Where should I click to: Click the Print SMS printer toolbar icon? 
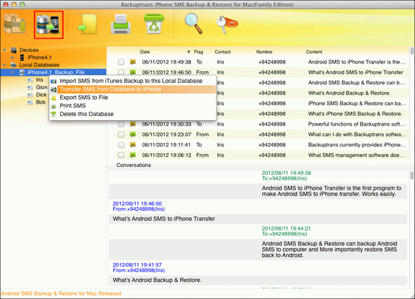(x=120, y=24)
